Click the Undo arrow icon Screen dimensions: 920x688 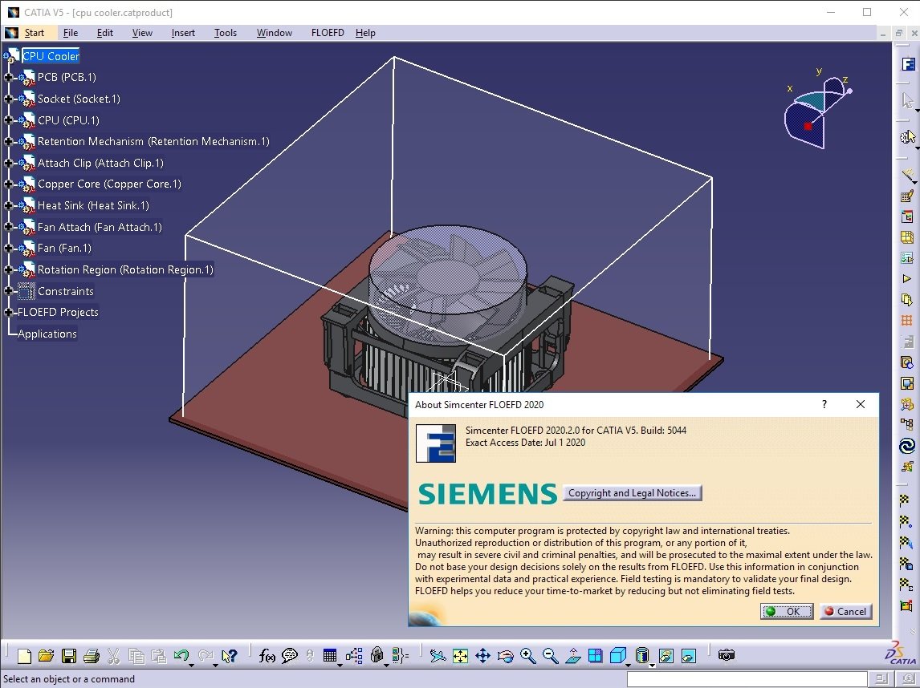click(181, 655)
